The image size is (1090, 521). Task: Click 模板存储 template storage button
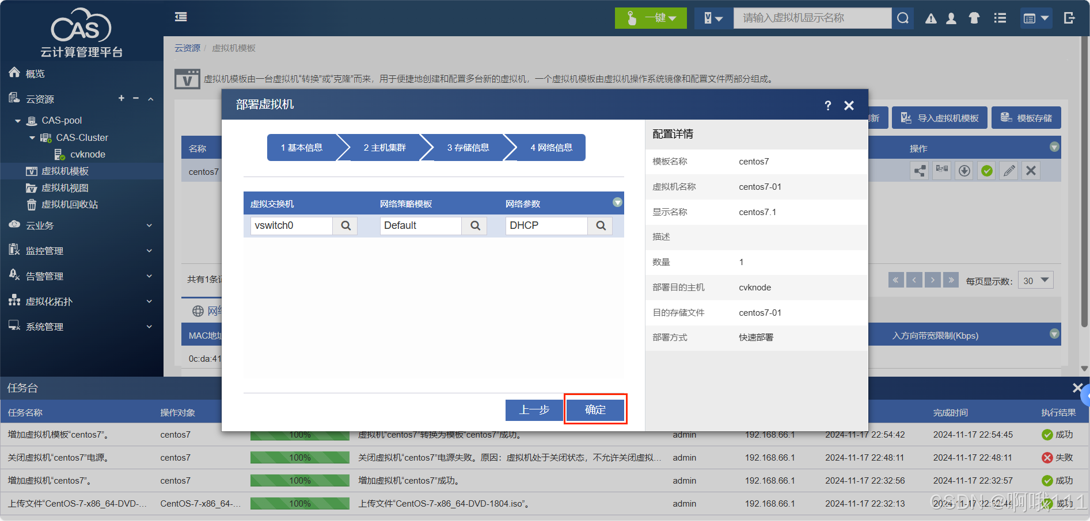[x=1026, y=118]
